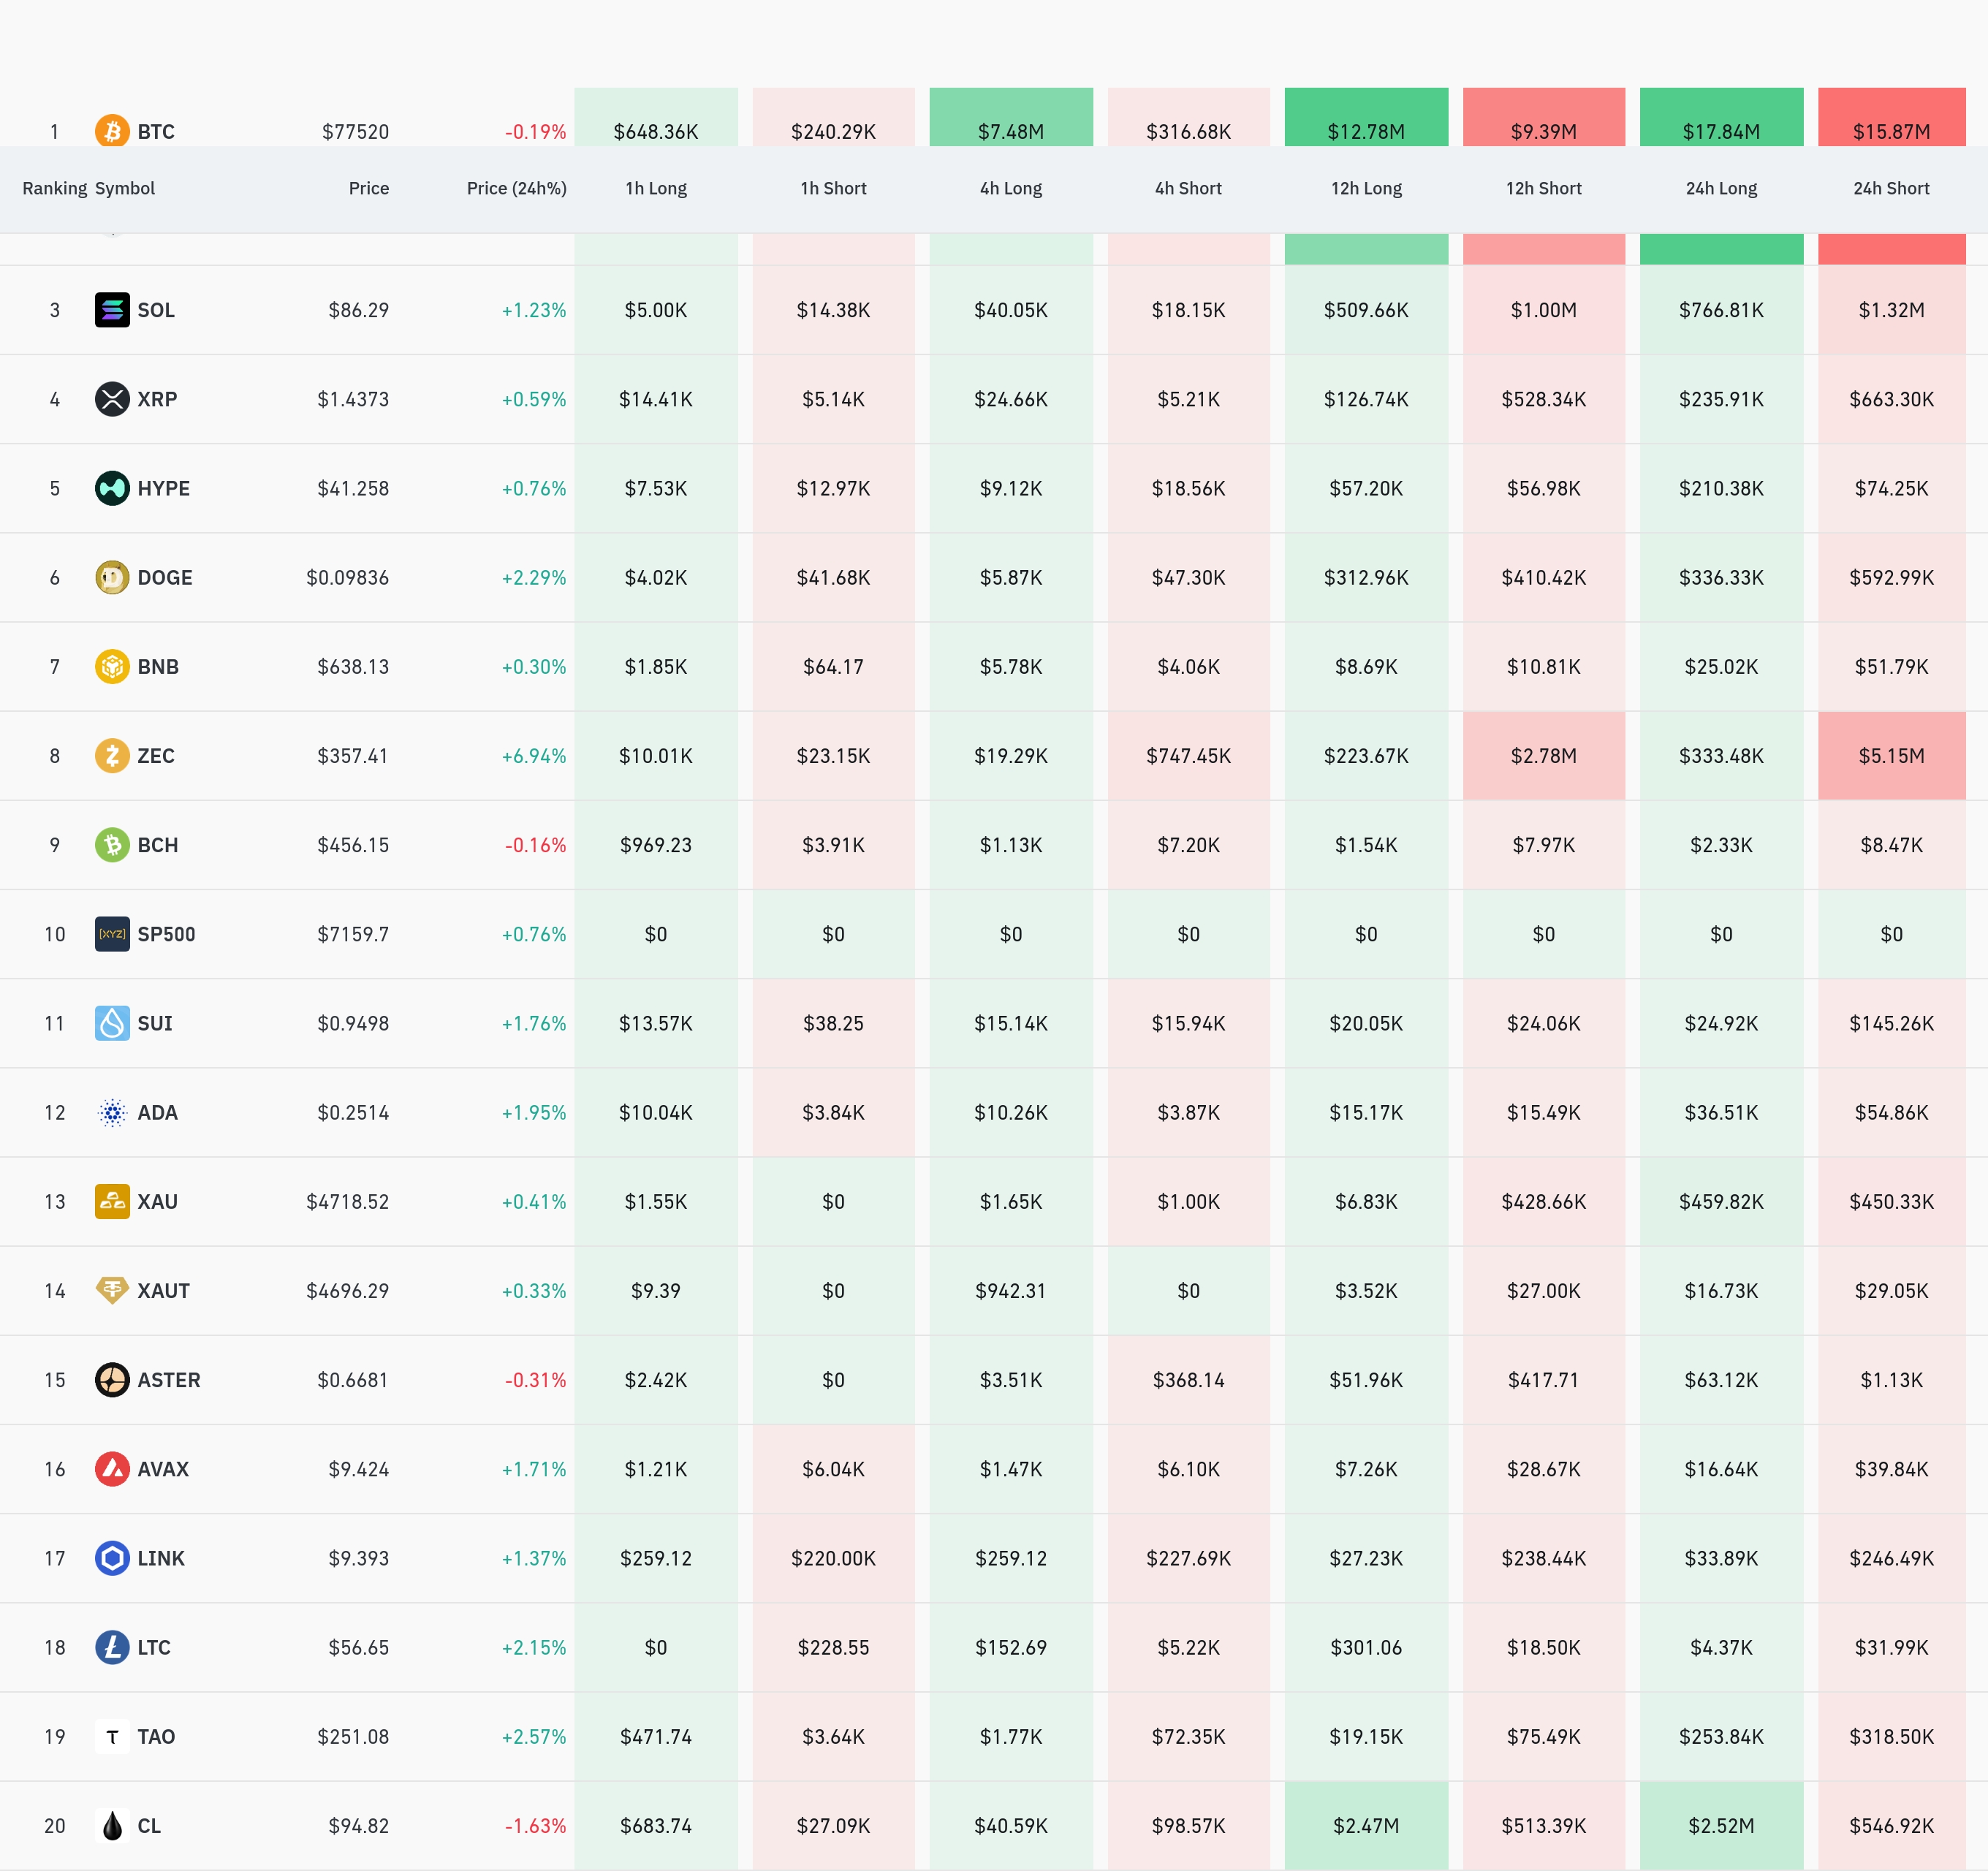The width and height of the screenshot is (1988, 1871).
Task: Click ZEC 24h Short $5.15M cell
Action: click(1890, 756)
